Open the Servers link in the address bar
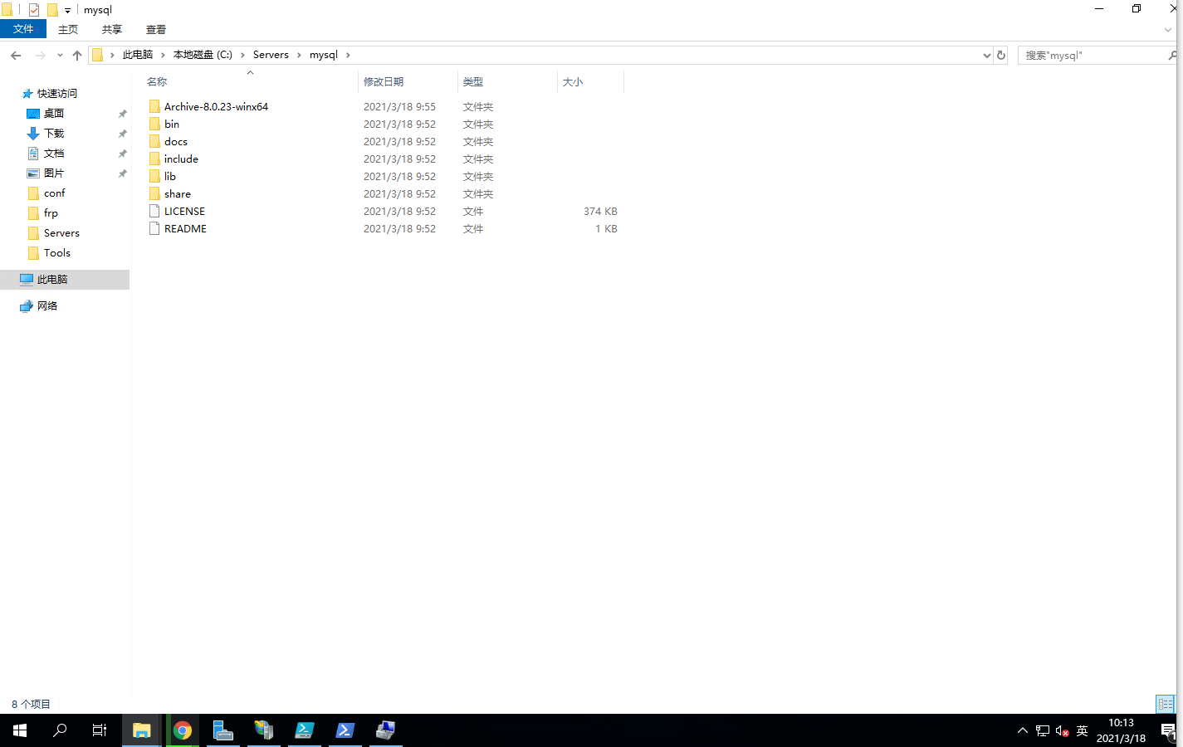The height and width of the screenshot is (747, 1183). (271, 55)
